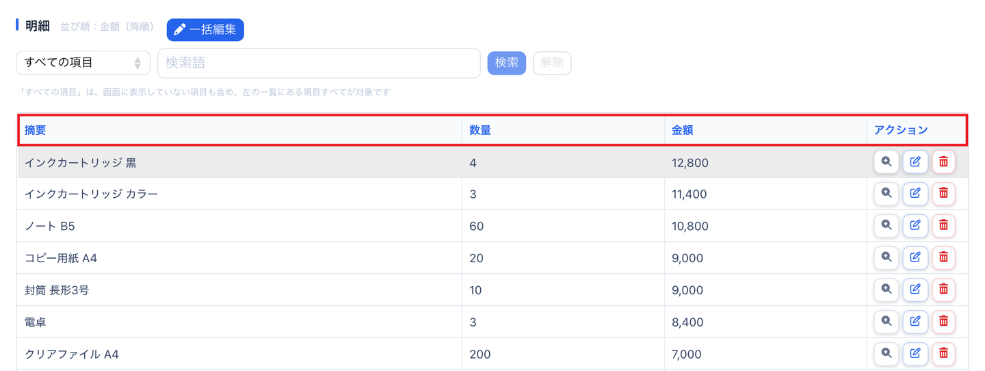This screenshot has width=985, height=371.
Task: Click the amount 12,800
Action: coord(690,163)
